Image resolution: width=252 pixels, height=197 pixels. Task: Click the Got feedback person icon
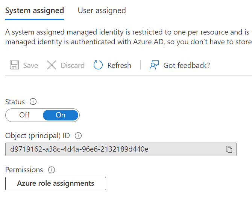(154, 65)
